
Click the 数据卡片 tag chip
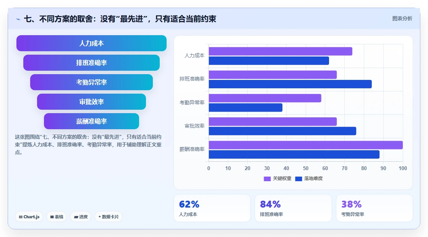[109, 217]
